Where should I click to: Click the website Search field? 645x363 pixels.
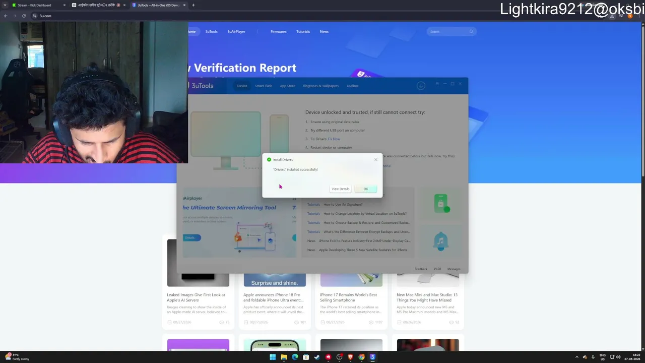(451, 32)
